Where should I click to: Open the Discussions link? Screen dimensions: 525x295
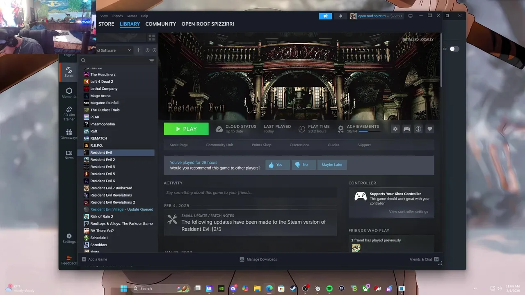pyautogui.click(x=300, y=145)
